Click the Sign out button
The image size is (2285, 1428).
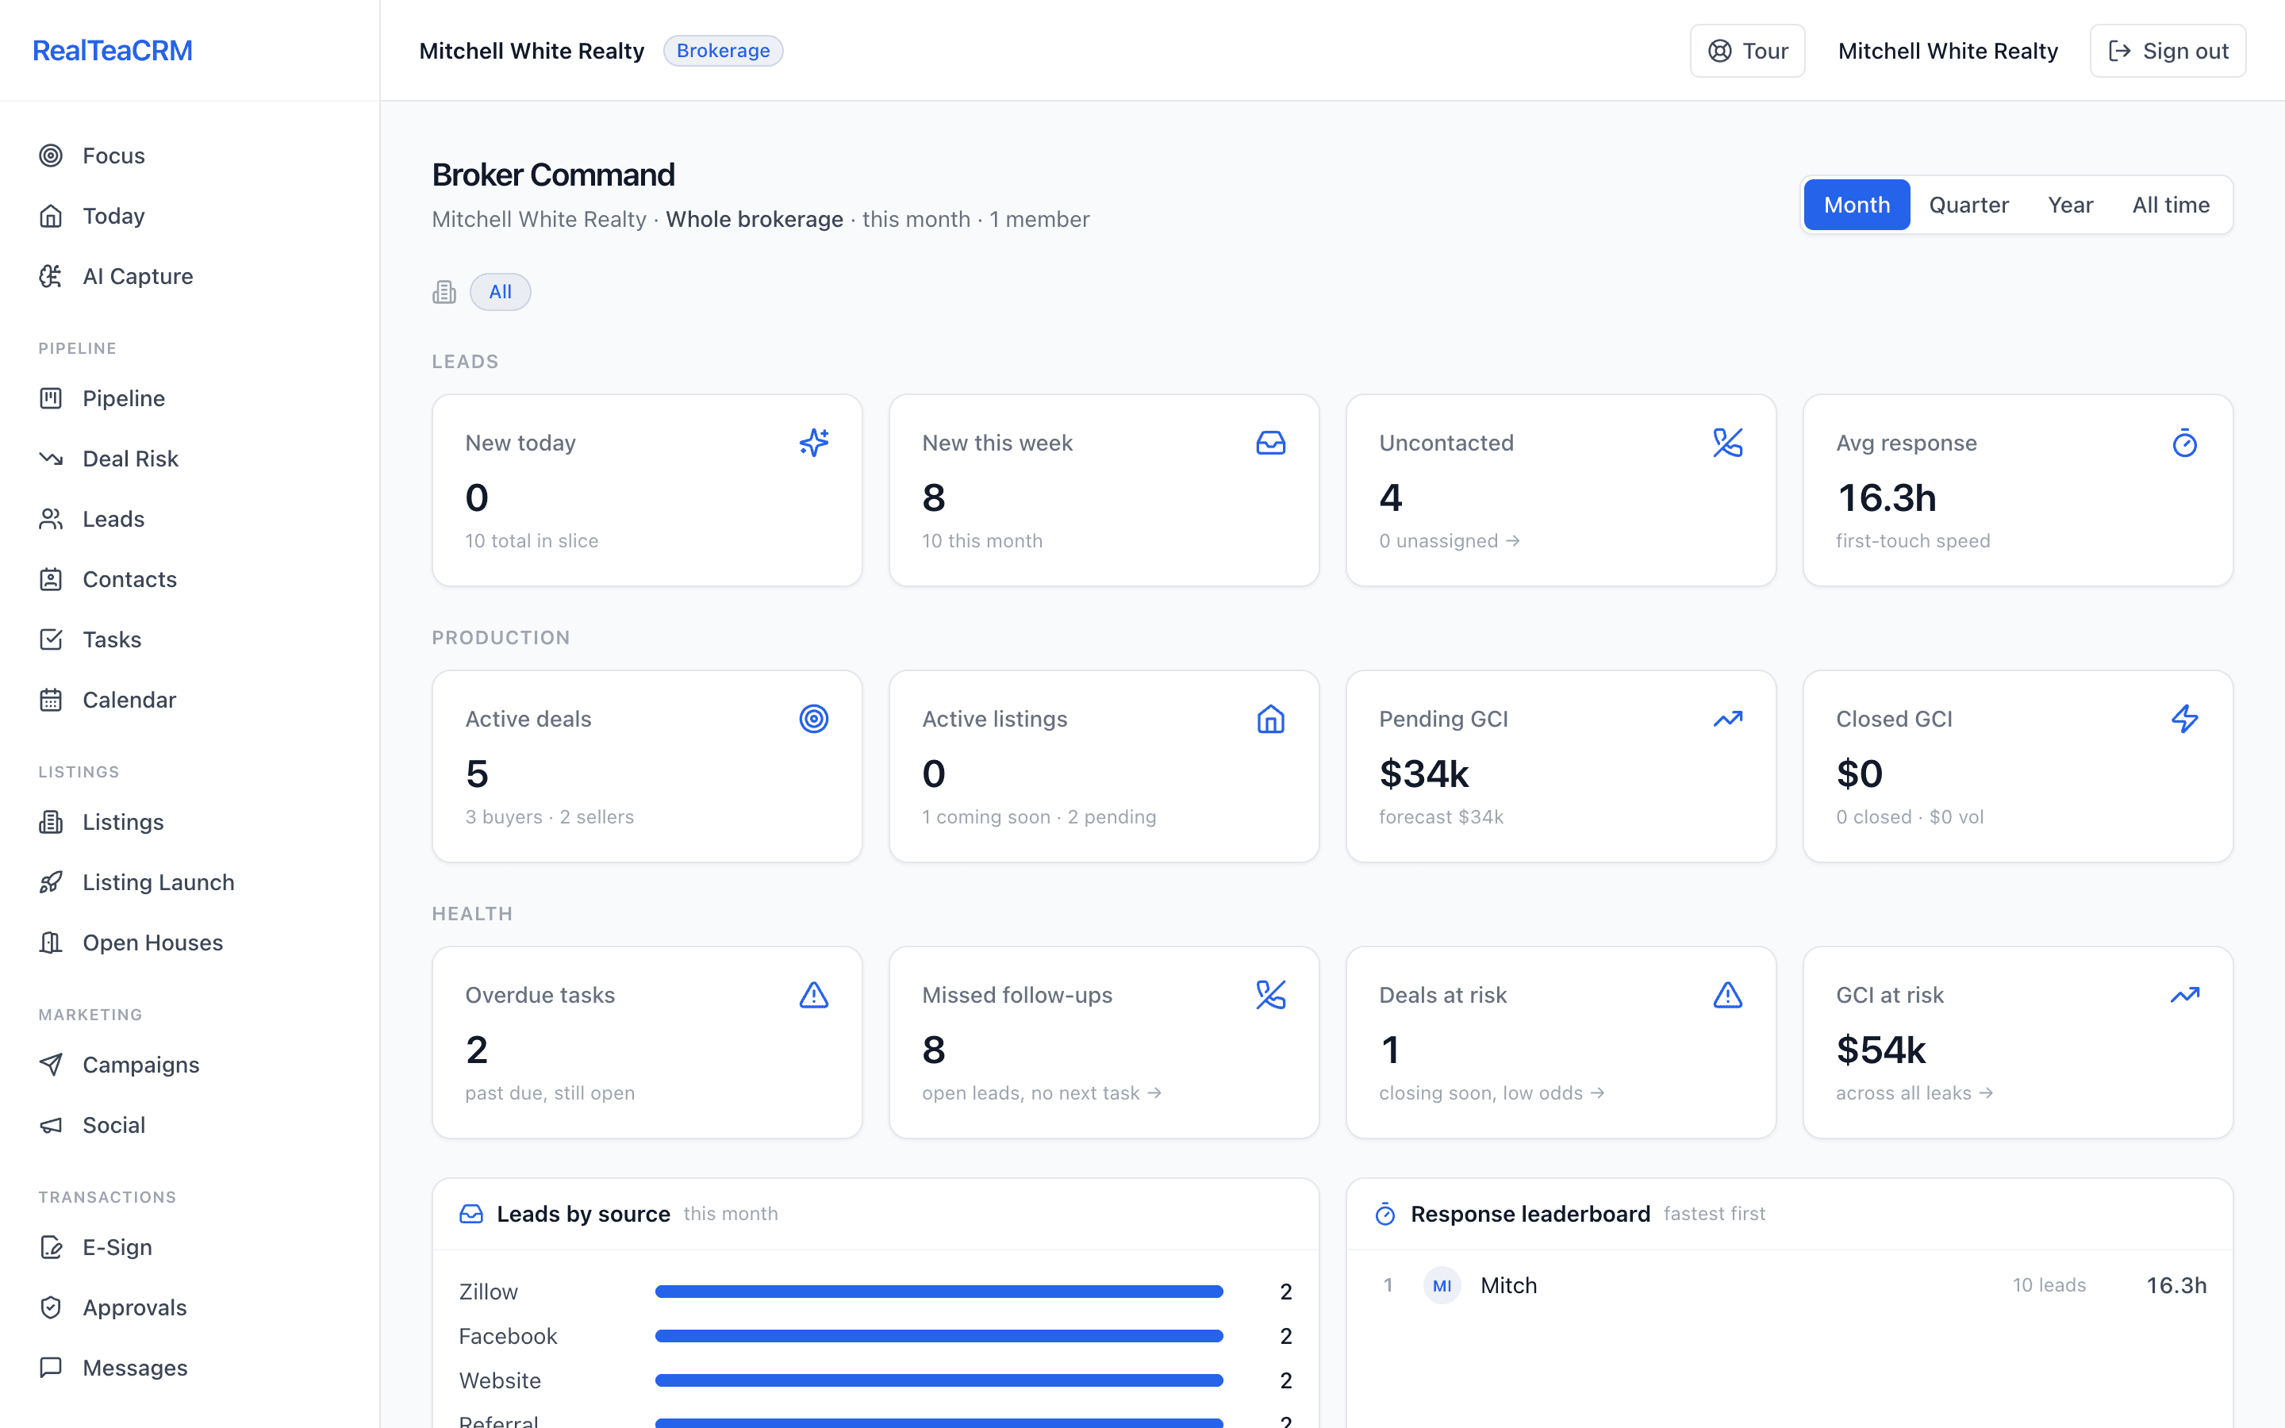tap(2168, 51)
